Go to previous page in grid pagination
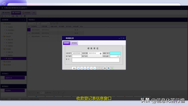 coord(34,93)
